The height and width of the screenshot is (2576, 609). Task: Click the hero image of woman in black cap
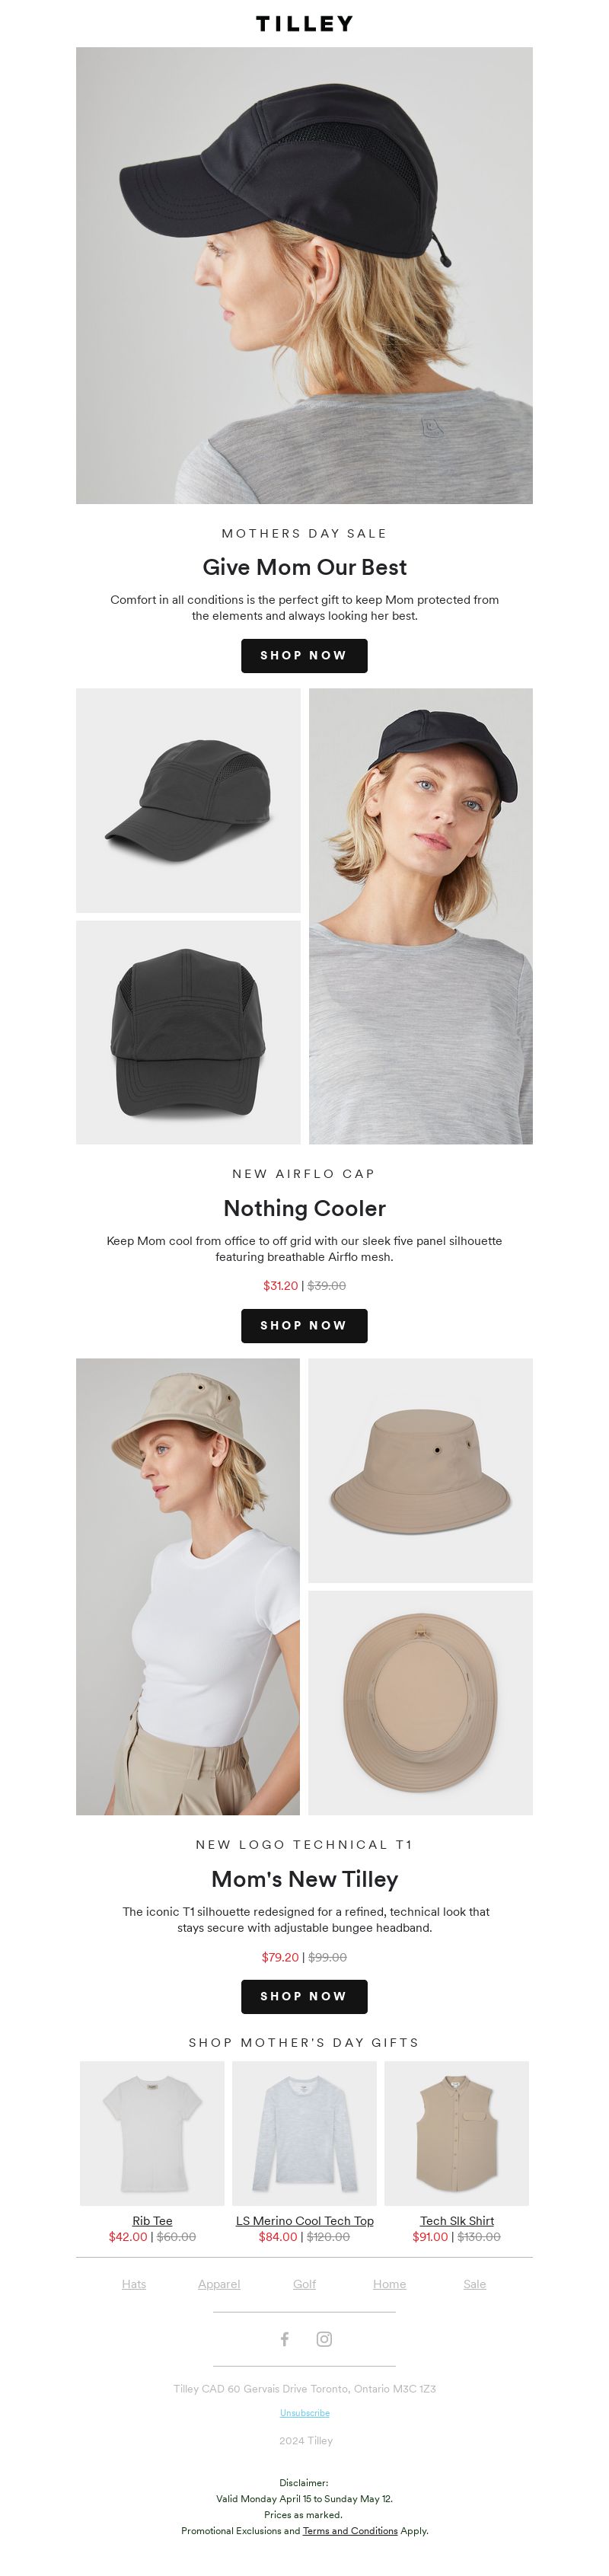(x=304, y=275)
